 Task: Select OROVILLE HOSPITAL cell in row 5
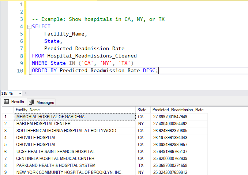tap(75, 145)
